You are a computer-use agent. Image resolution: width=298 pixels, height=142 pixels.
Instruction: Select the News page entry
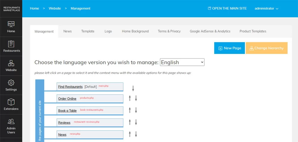[x=62, y=135]
